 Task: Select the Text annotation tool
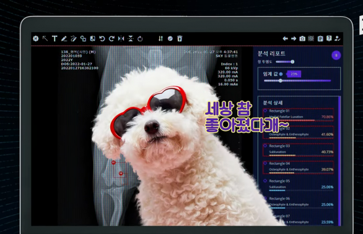click(55, 38)
